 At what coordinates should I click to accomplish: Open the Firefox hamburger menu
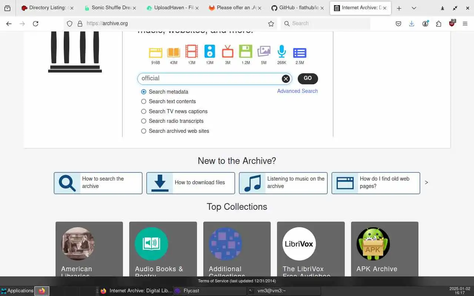click(x=465, y=24)
